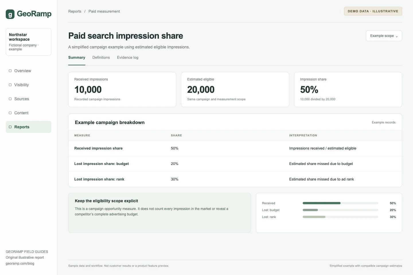
Task: Click "Estimated share missed due to budget"
Action: [x=321, y=164]
